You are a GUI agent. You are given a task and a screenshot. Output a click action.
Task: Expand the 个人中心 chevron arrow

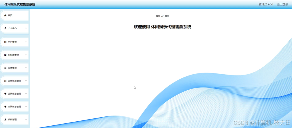tap(26, 28)
